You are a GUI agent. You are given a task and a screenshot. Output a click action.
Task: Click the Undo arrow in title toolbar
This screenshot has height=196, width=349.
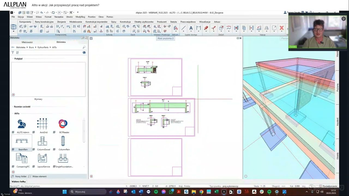coord(41,13)
